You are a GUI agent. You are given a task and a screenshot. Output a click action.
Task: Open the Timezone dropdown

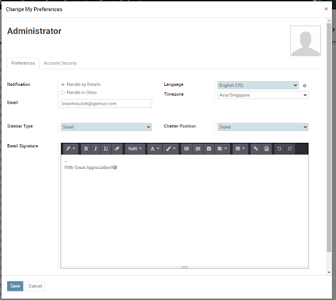pyautogui.click(x=263, y=95)
